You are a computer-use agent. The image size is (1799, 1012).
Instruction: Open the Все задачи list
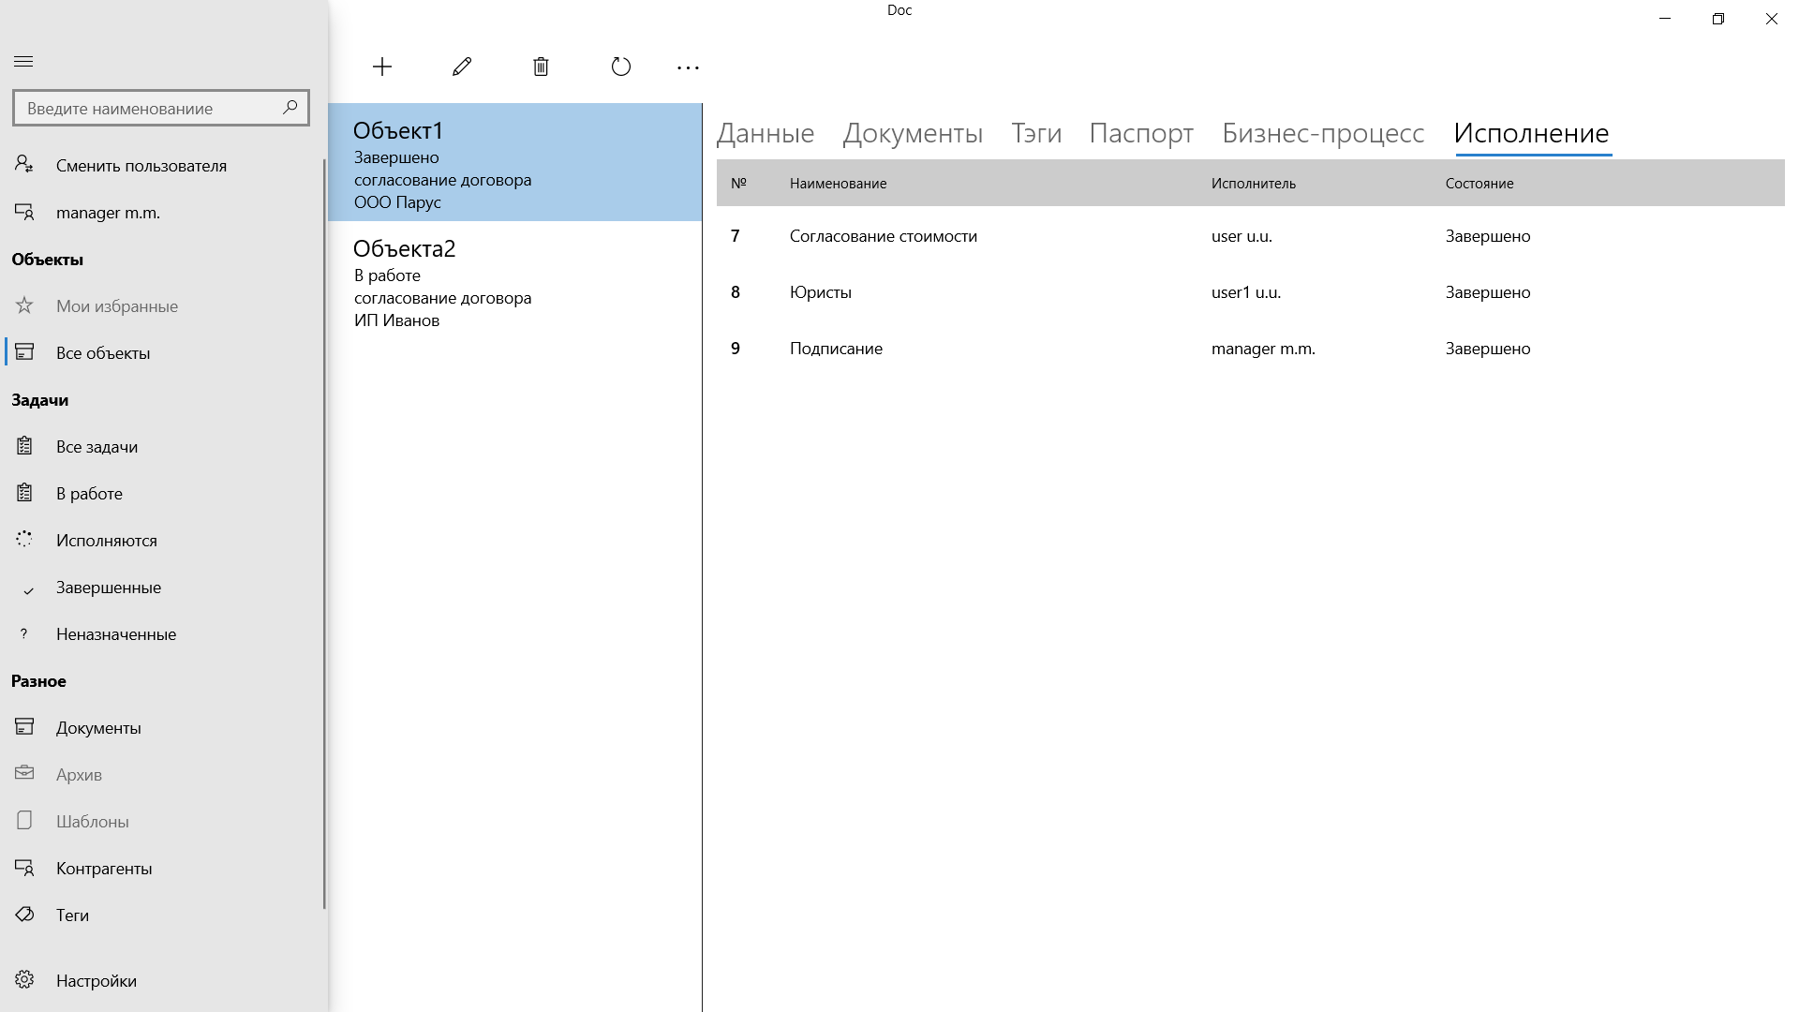tap(97, 446)
